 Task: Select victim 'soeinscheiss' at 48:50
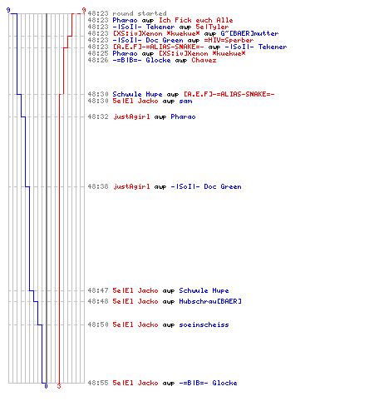click(204, 324)
